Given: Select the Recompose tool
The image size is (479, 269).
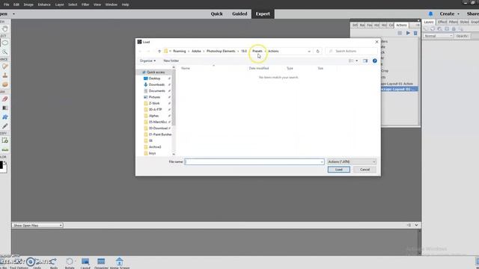Looking at the screenshot, I should click(5, 140).
